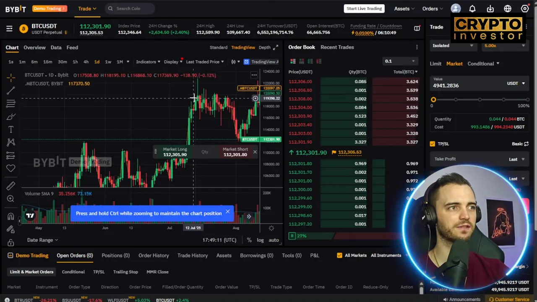Toggle the magnet snapping mode
The height and width of the screenshot is (302, 537).
click(11, 216)
